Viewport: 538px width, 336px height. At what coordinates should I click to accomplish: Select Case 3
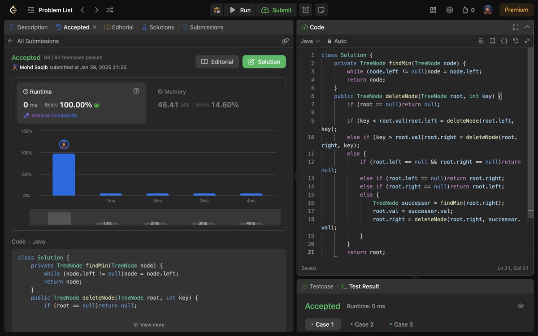pyautogui.click(x=401, y=324)
